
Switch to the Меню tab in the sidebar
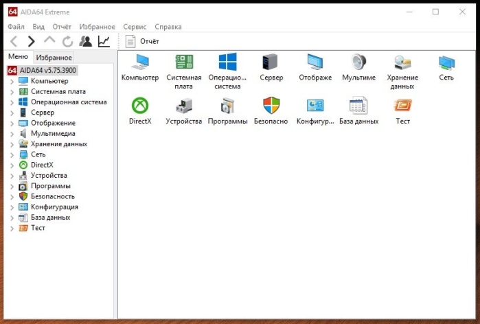[x=18, y=56]
